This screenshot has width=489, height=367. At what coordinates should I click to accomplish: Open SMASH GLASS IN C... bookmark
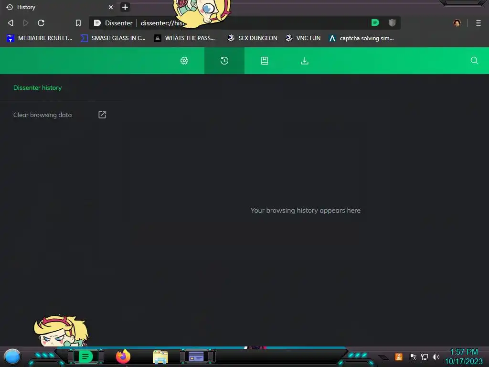coord(113,38)
